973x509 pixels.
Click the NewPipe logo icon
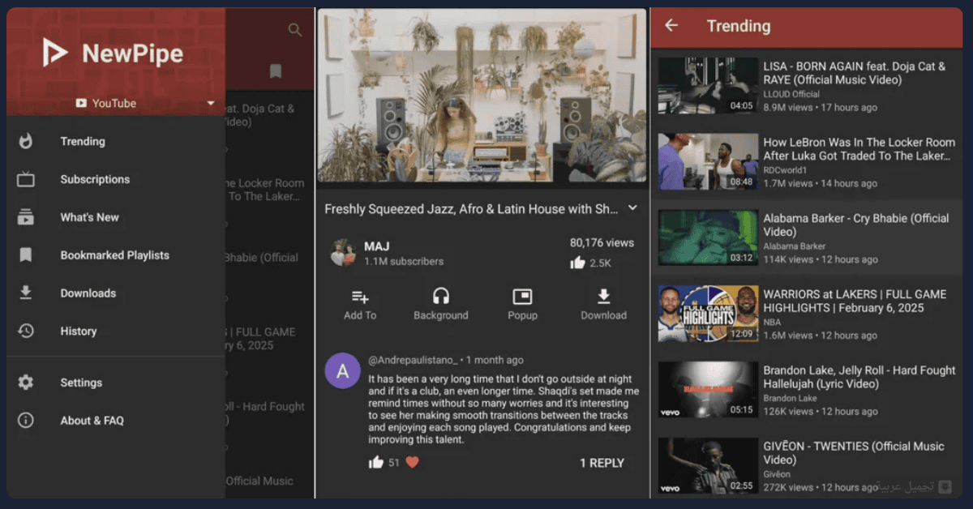pos(55,53)
